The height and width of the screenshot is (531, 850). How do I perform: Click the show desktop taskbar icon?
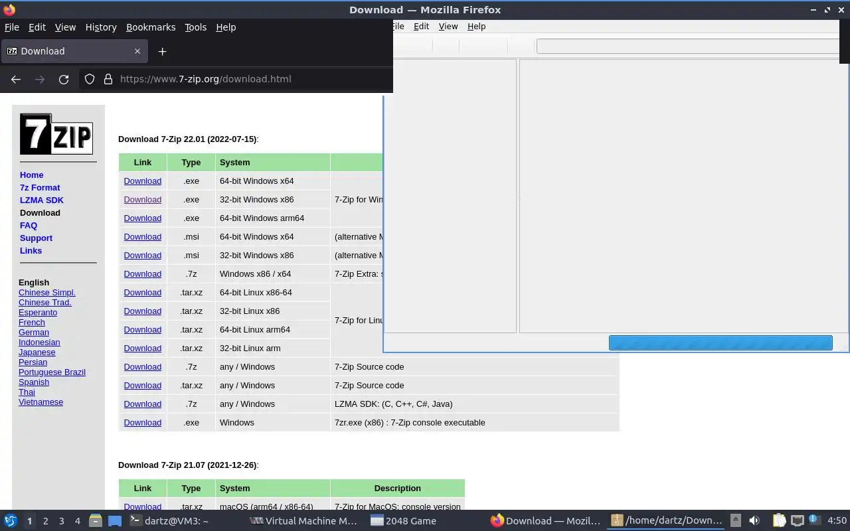115,521
